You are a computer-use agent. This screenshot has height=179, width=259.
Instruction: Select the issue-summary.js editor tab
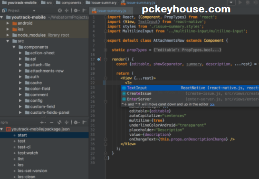tap(111, 11)
